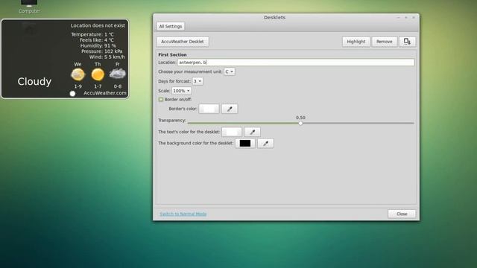Click the Desklets window title bar
This screenshot has height=268, width=477.
point(274,17)
